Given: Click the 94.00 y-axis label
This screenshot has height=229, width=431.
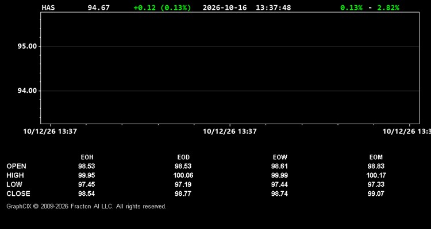Looking at the screenshot, I should point(27,90).
